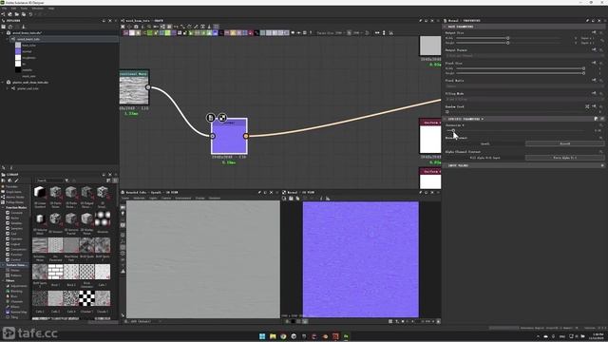Image resolution: width=608 pixels, height=342 pixels.
Task: Click the right round icon above the Normal node
Action: click(x=222, y=117)
